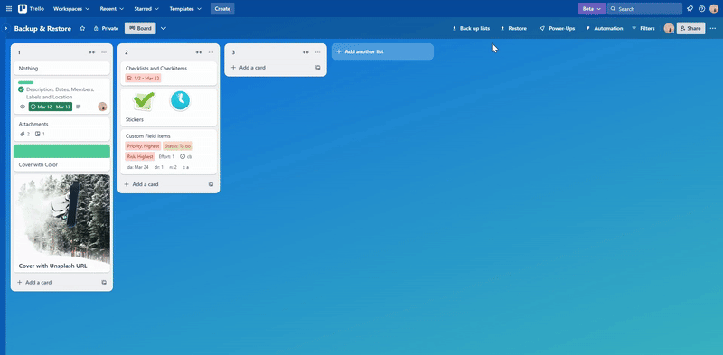Click the green checkmark sticker
The width and height of the screenshot is (723, 355).
pos(144,101)
